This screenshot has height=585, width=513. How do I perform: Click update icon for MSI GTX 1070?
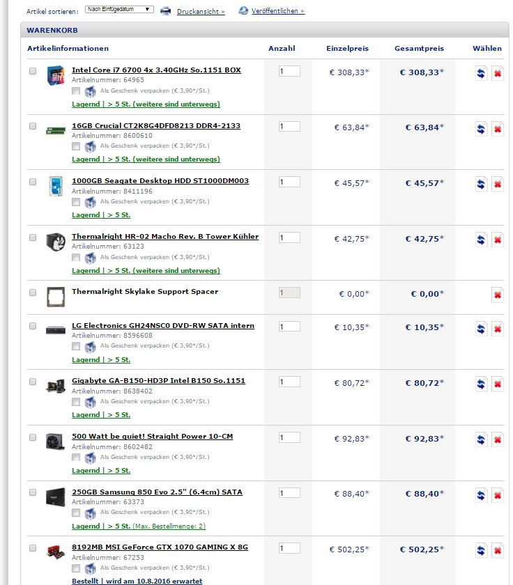[481, 551]
